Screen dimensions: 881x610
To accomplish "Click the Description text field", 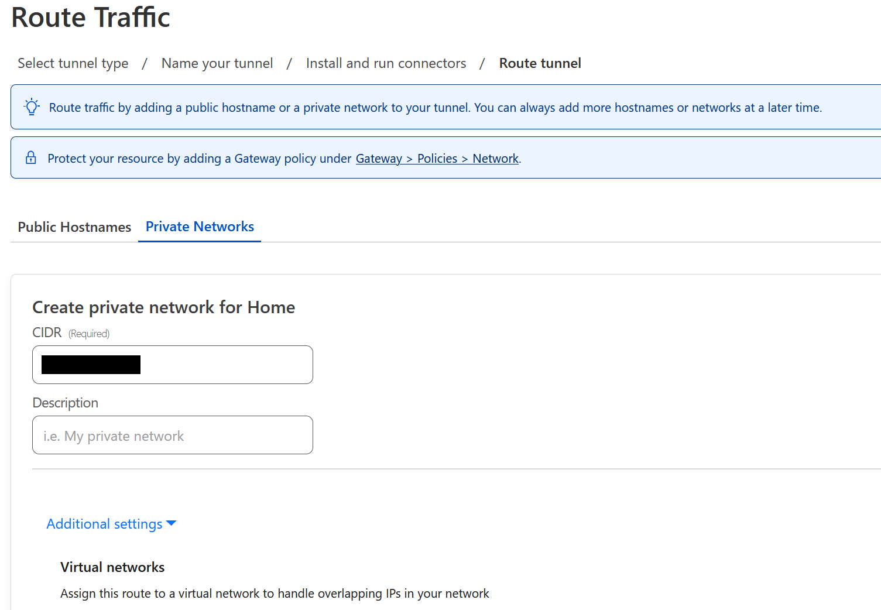I will coord(173,435).
